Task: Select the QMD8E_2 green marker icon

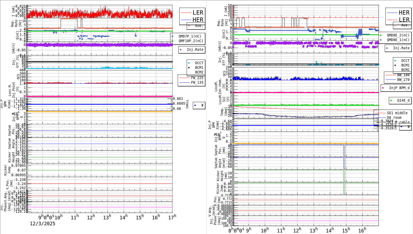Action: [381, 35]
